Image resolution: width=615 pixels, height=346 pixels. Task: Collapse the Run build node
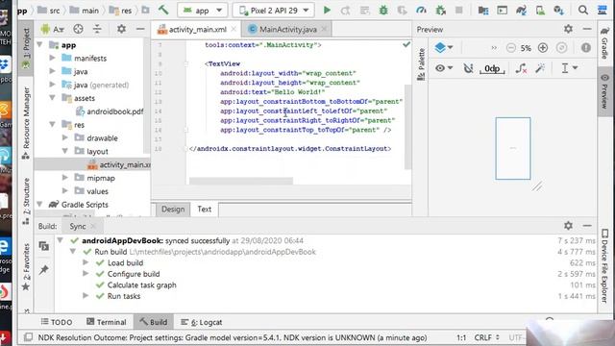coord(73,252)
